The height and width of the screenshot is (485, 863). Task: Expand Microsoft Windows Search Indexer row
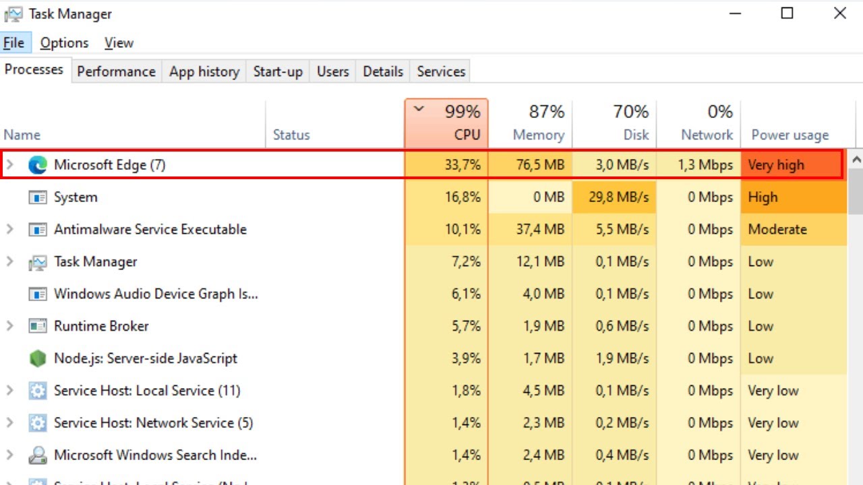coord(10,455)
